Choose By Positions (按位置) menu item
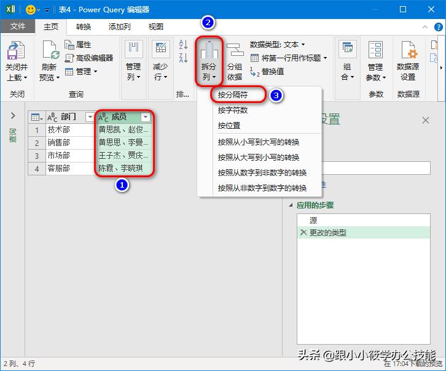The image size is (446, 371). pyautogui.click(x=229, y=126)
